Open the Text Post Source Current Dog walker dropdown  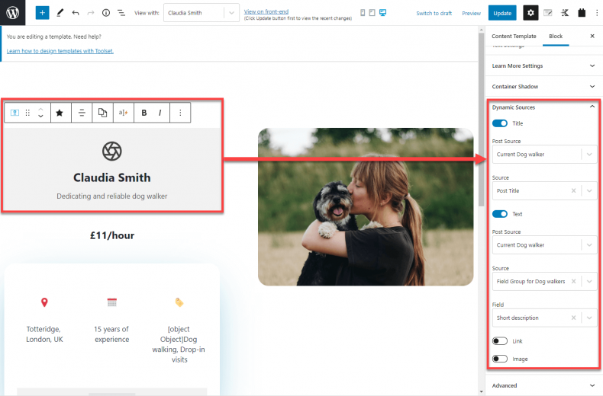click(544, 244)
